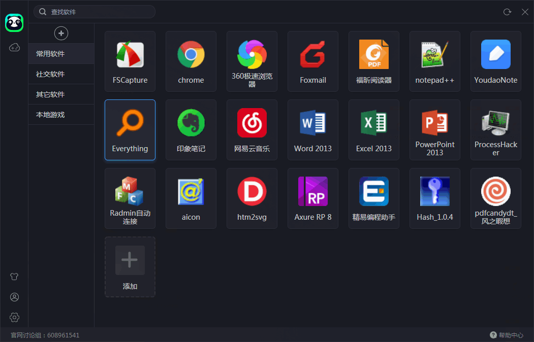534x342 pixels.
Task: Select the 常用软件 category
Action: click(61, 54)
